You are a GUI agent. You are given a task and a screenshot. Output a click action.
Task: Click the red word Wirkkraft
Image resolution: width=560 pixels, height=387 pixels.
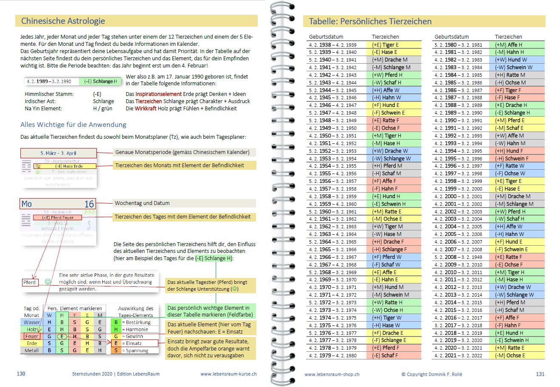[x=146, y=108]
